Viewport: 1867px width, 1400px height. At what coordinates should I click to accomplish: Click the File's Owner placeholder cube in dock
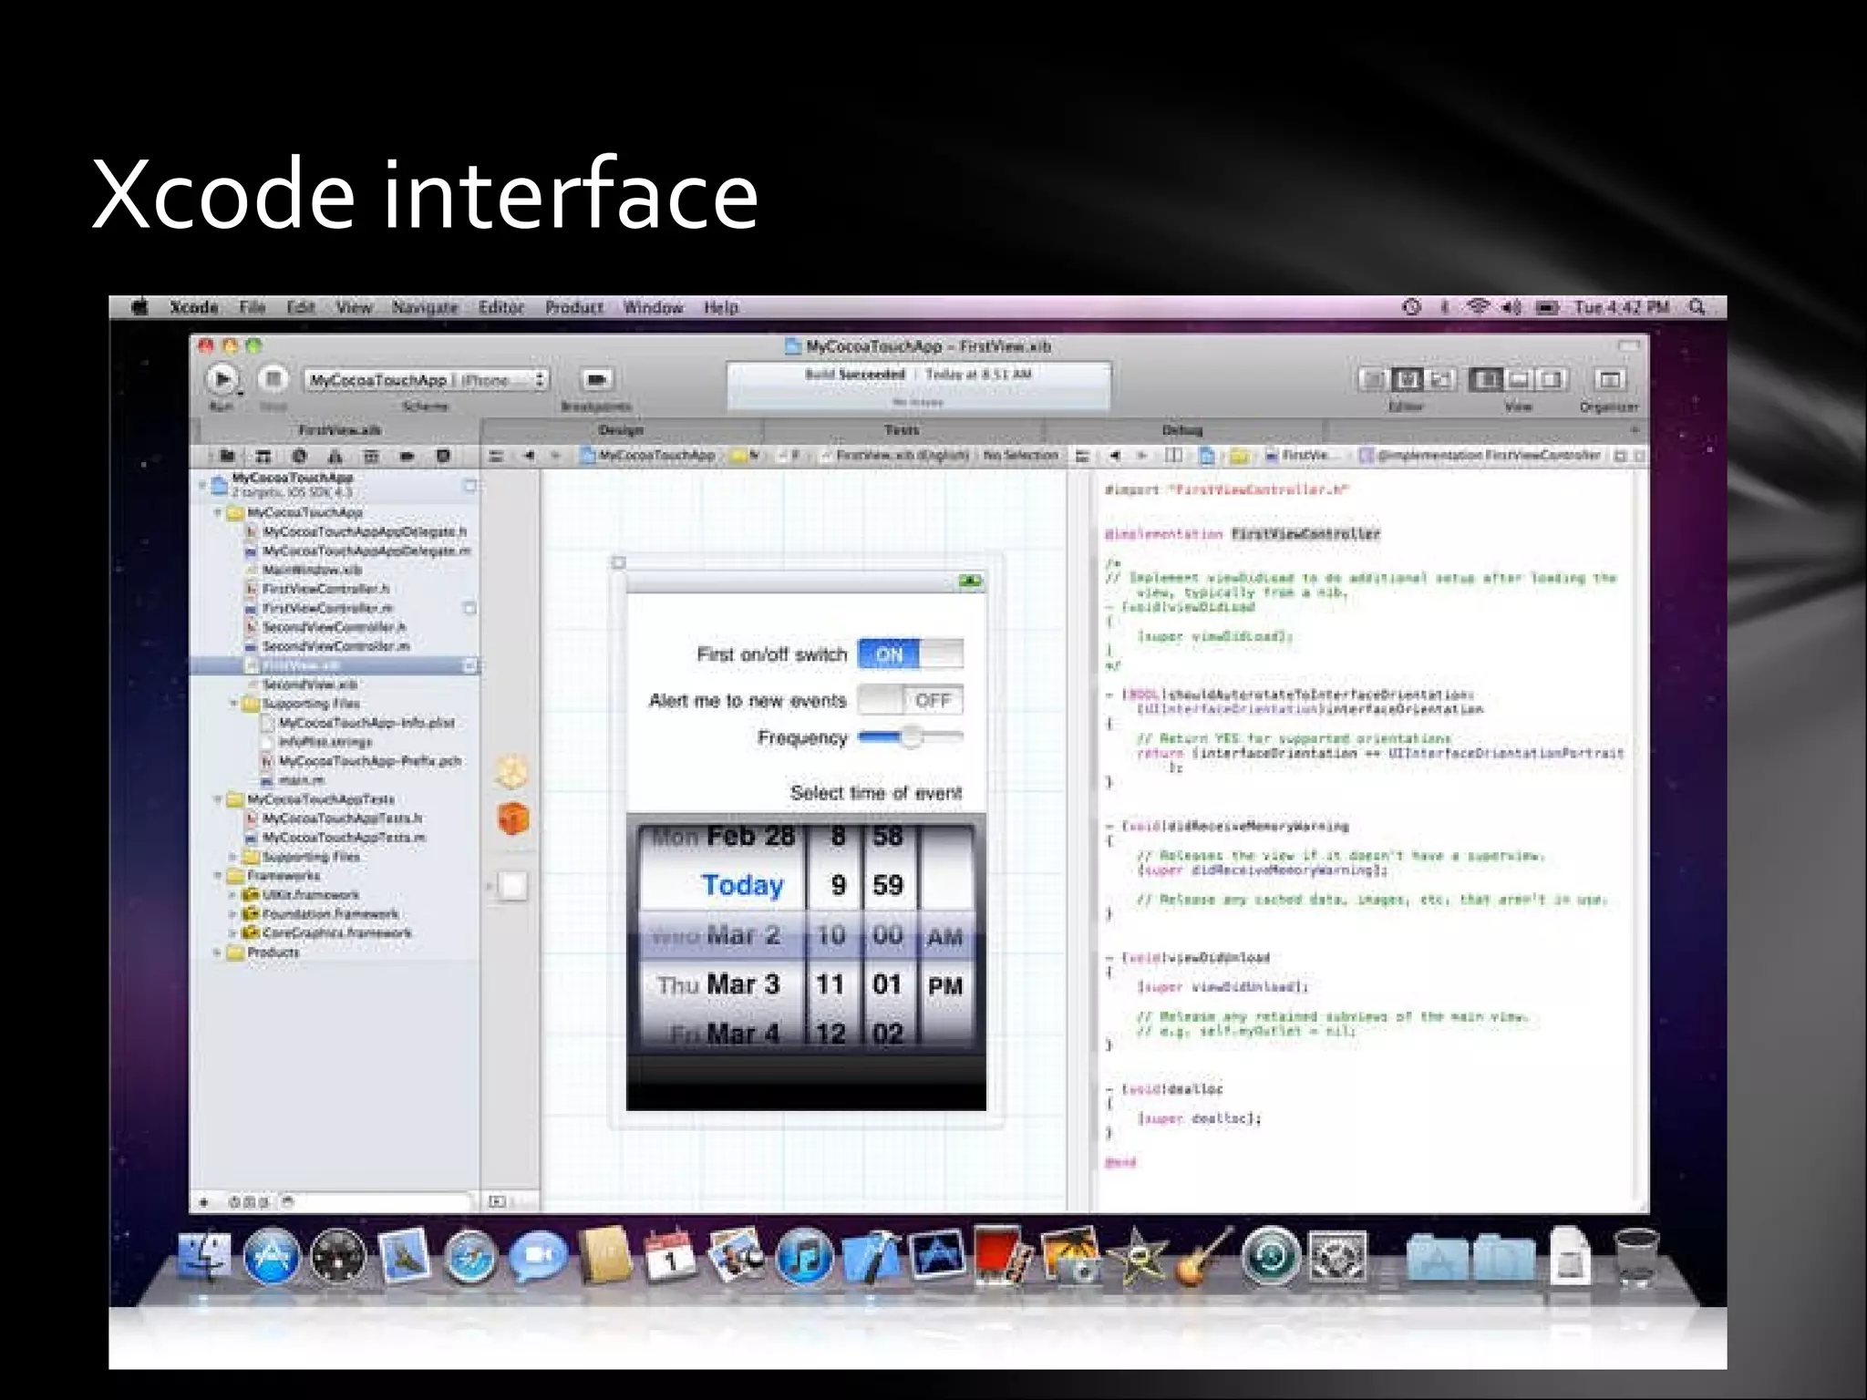point(513,773)
